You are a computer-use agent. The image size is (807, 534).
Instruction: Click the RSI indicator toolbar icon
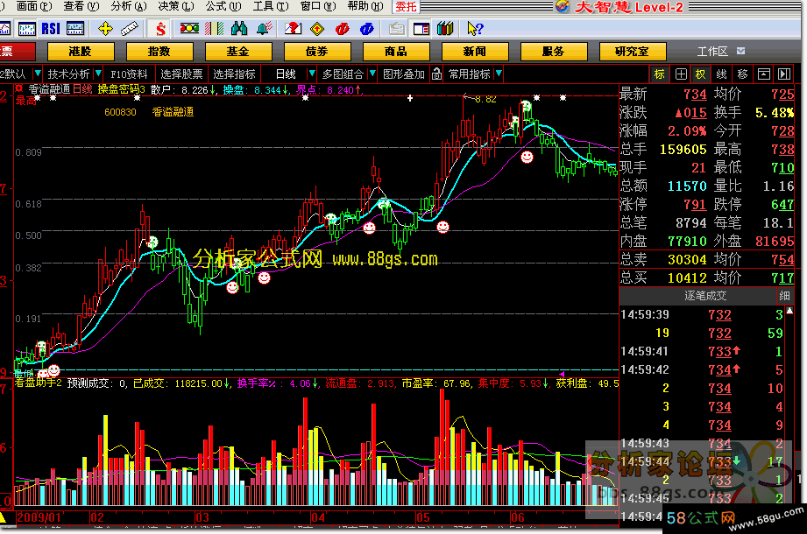pyautogui.click(x=51, y=29)
